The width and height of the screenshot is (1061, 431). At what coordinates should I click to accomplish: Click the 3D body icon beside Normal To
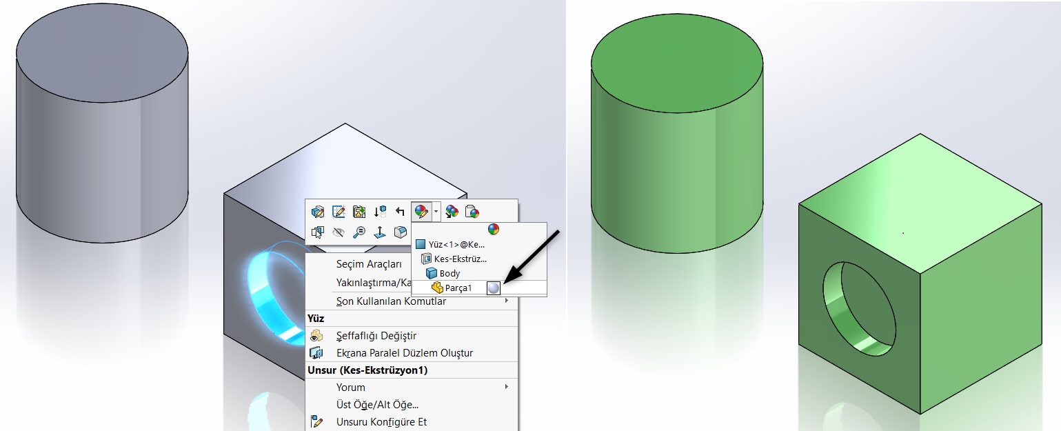pyautogui.click(x=400, y=232)
